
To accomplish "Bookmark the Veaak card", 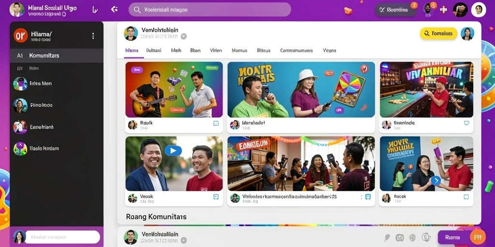I will coord(216,197).
